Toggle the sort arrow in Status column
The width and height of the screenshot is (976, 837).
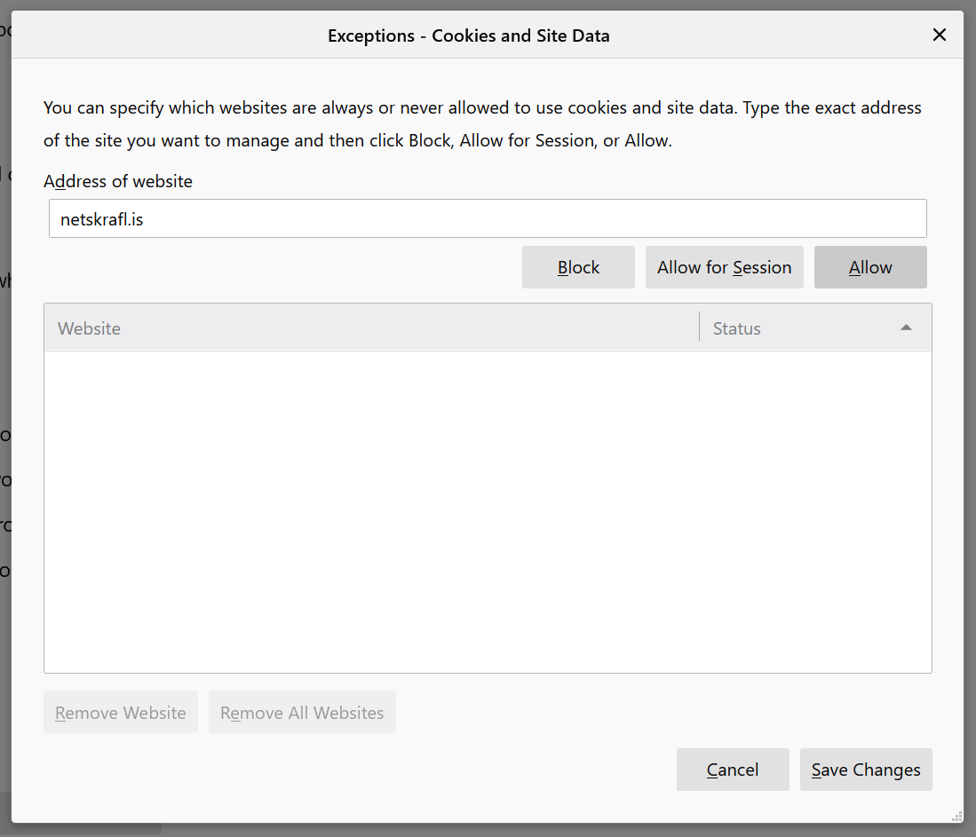click(906, 328)
